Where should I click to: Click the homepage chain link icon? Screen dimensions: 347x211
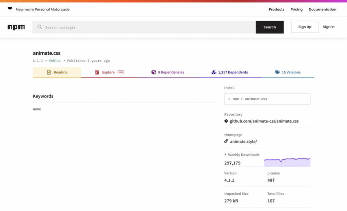pyautogui.click(x=226, y=141)
